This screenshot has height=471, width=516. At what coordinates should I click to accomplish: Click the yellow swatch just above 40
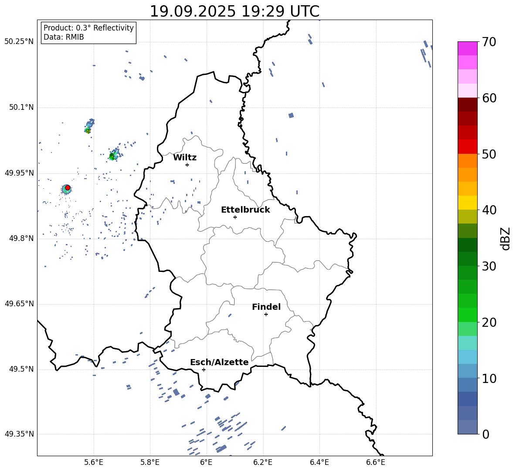point(467,203)
